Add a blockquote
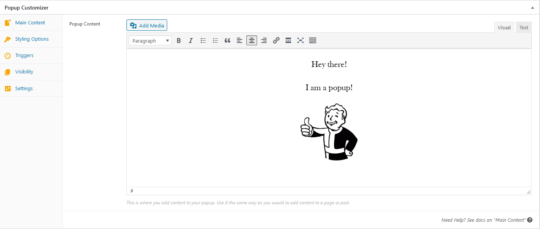540x229 pixels. [x=227, y=40]
